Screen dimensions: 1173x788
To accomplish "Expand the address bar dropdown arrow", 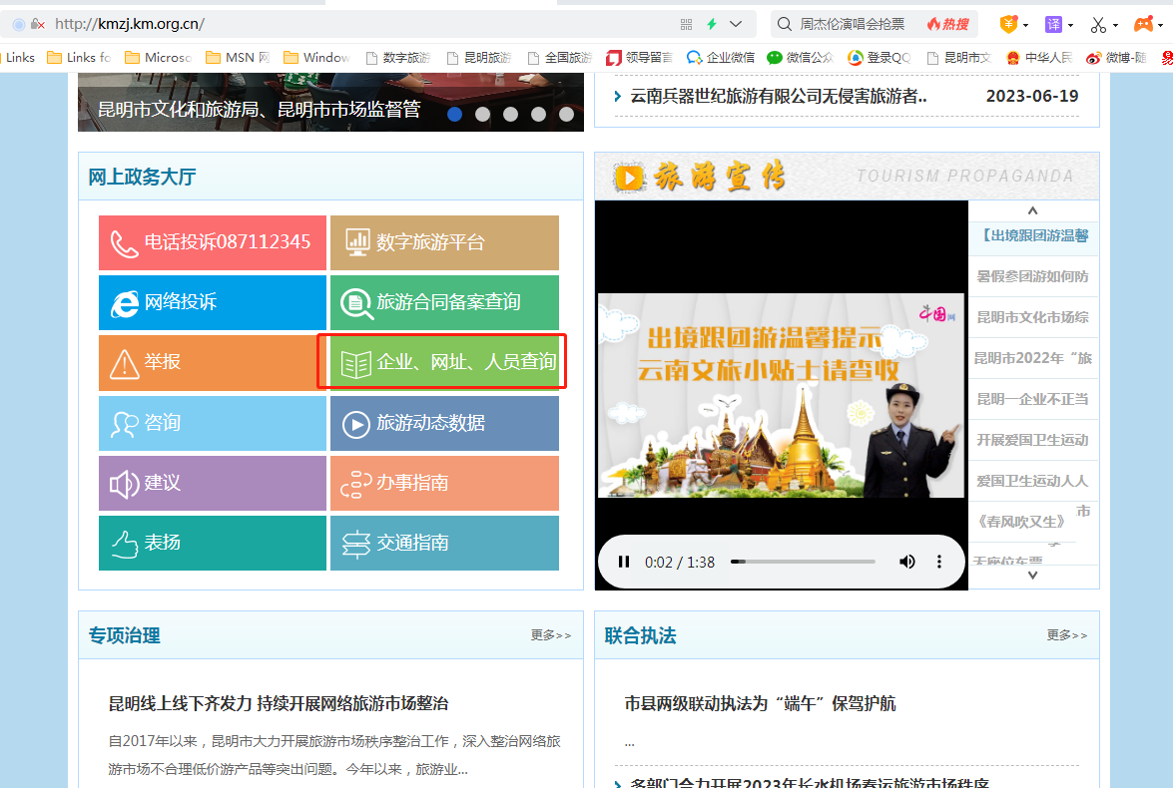I will (x=736, y=25).
